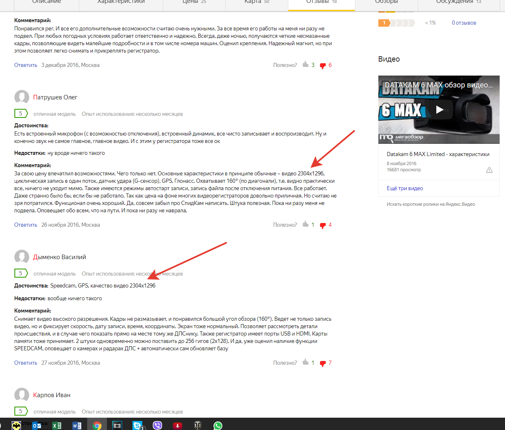Image resolution: width=505 pixels, height=430 pixels.
Task: Open the red download app in taskbar
Action: click(178, 425)
